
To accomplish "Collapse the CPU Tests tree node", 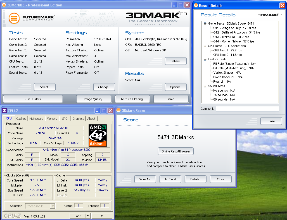I will click(205, 46).
